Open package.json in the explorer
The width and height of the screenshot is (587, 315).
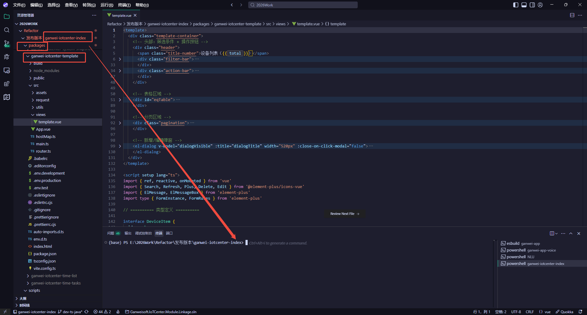(45, 254)
